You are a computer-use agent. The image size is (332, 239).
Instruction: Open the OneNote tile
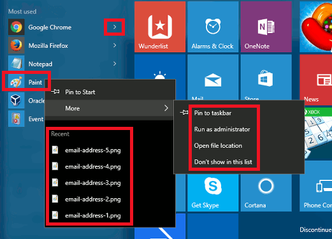[x=266, y=27]
